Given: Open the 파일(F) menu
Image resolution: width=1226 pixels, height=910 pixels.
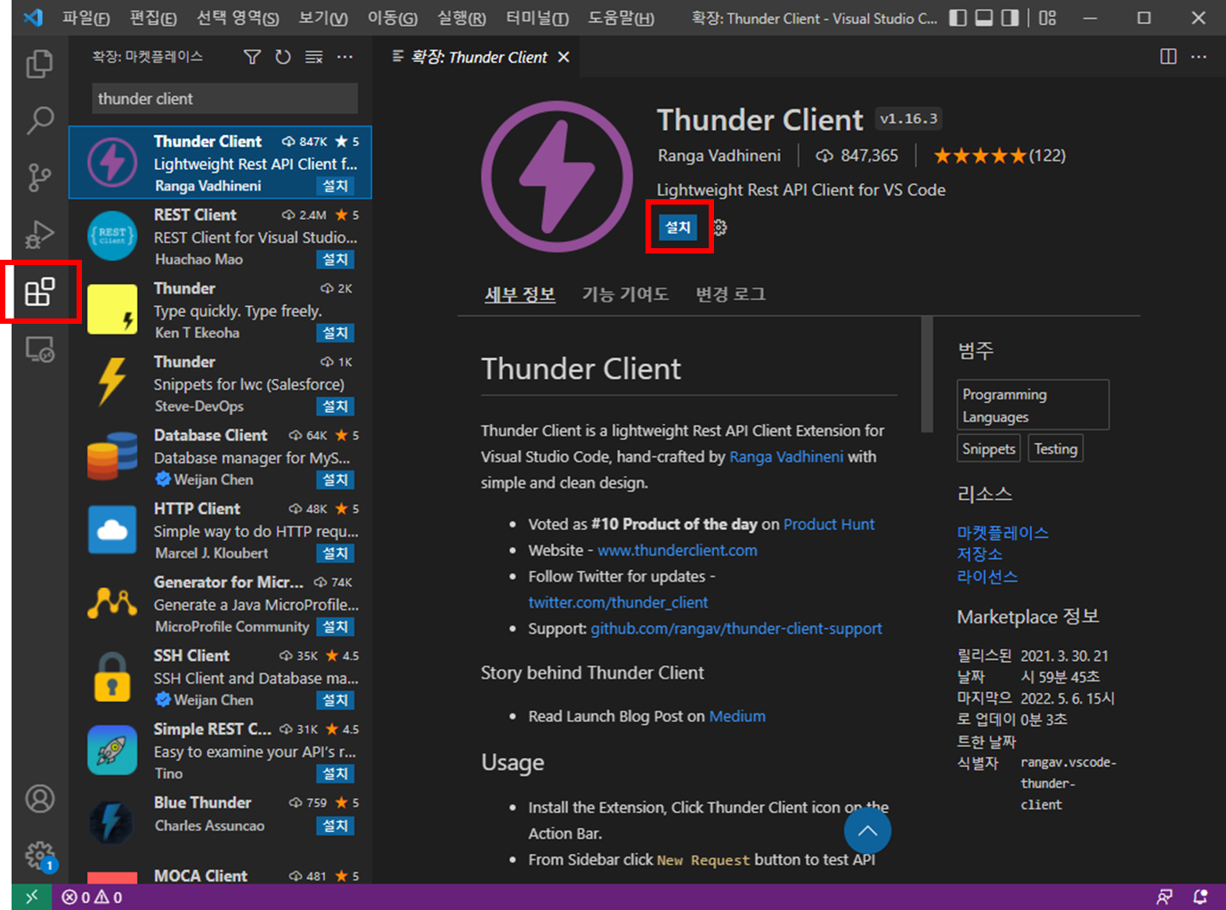Looking at the screenshot, I should click(x=86, y=18).
